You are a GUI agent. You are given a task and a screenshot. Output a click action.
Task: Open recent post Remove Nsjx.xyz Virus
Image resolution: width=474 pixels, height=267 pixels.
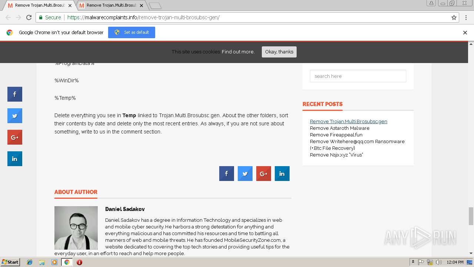pyautogui.click(x=337, y=155)
